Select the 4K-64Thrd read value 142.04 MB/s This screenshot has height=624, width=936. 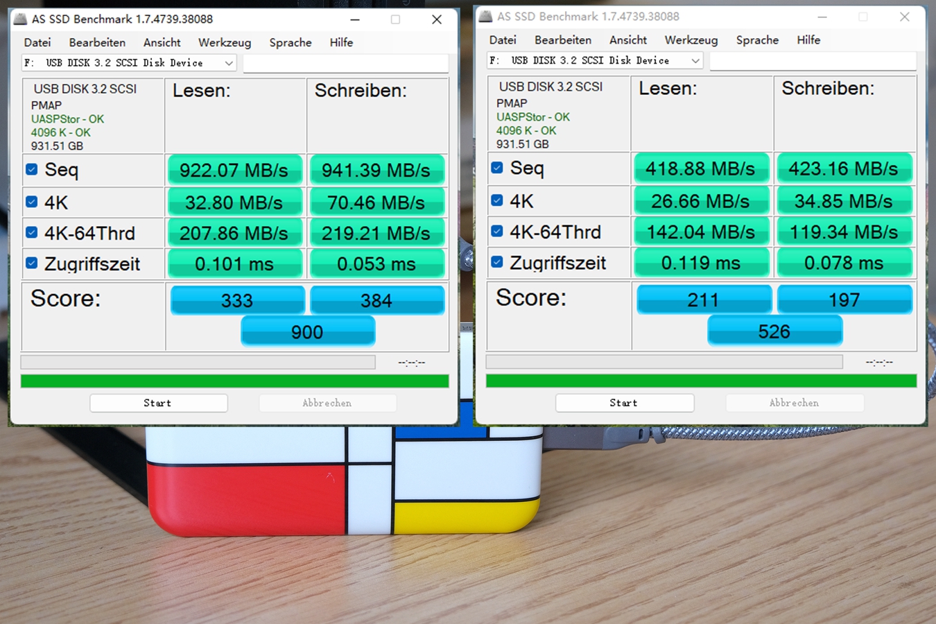[x=701, y=232]
